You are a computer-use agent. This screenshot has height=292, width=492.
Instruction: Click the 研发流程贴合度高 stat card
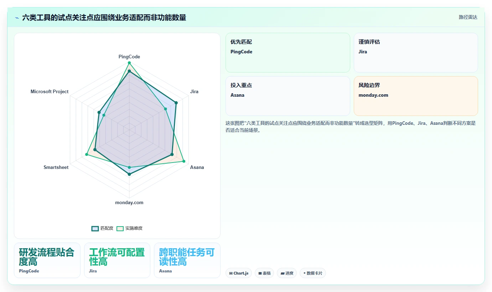(47, 260)
